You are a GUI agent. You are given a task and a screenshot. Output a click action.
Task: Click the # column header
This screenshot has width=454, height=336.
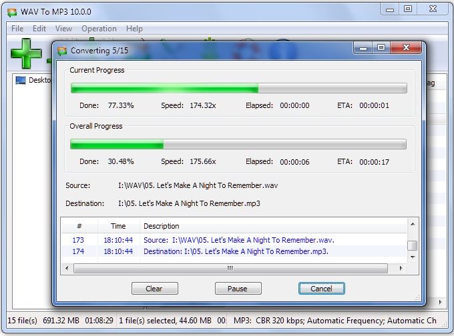pyautogui.click(x=79, y=226)
